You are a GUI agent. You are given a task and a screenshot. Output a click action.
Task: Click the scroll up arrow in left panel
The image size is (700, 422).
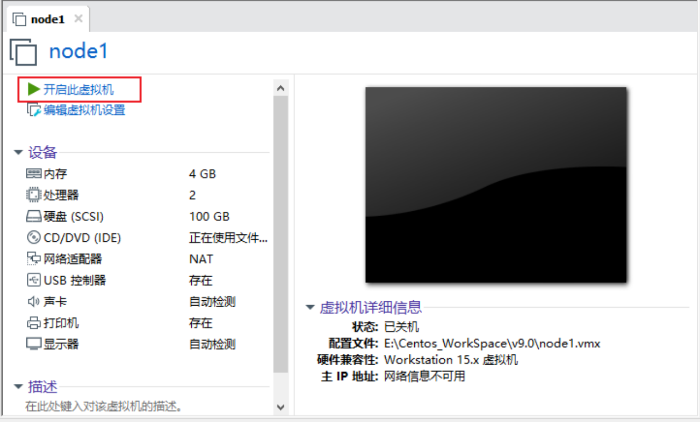coord(280,88)
